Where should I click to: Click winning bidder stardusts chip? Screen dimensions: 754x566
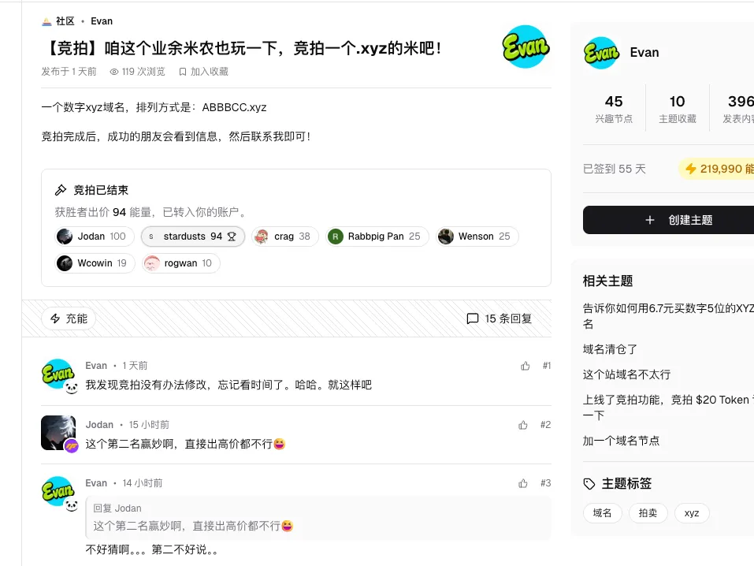193,236
